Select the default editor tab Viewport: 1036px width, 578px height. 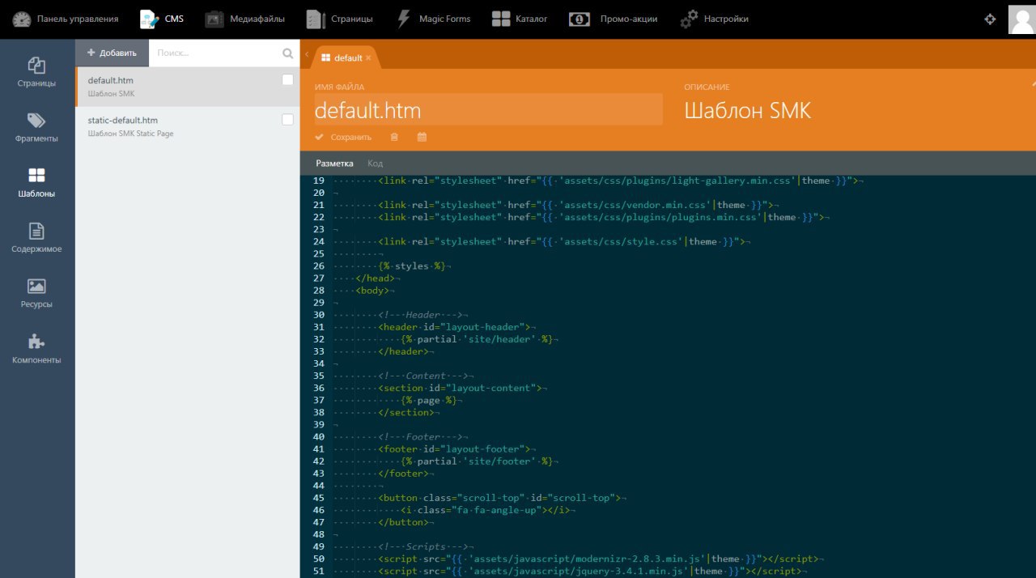coord(346,57)
